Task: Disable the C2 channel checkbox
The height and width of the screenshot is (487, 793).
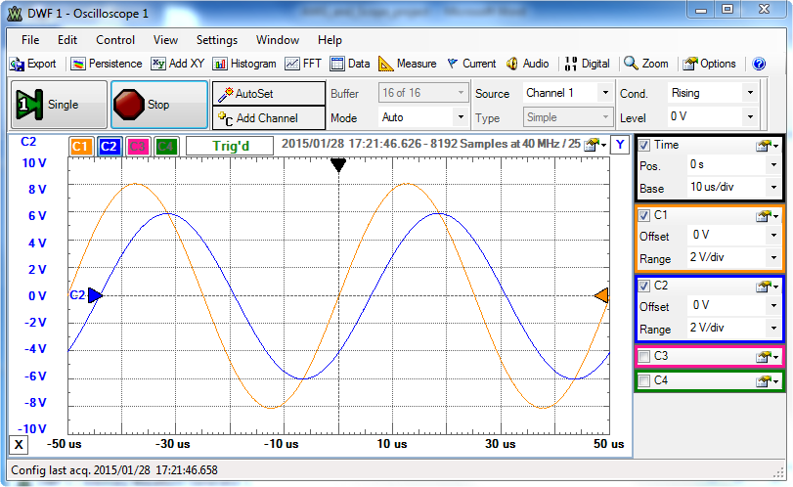Action: pyautogui.click(x=643, y=286)
